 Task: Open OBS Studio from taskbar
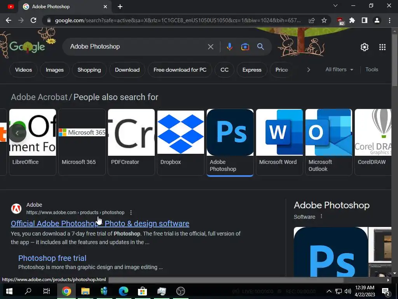pyautogui.click(x=180, y=291)
